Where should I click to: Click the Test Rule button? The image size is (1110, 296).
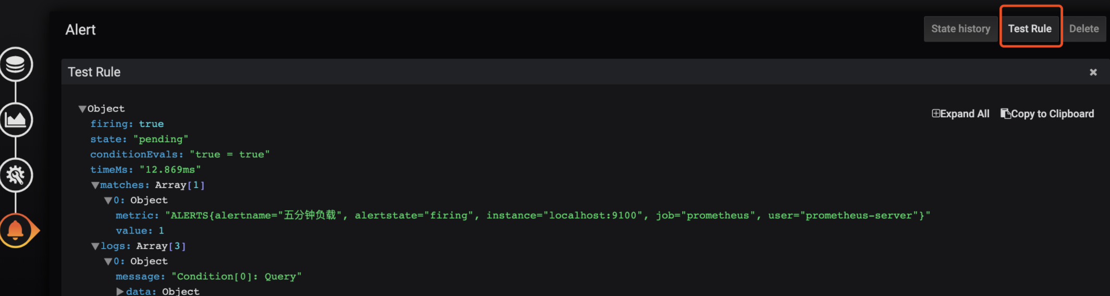1030,29
